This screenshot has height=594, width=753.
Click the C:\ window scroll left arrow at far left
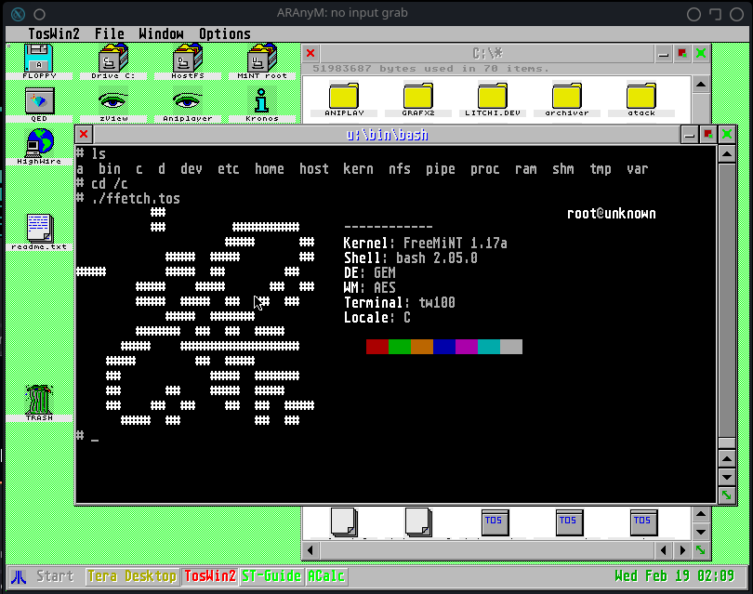pos(310,550)
